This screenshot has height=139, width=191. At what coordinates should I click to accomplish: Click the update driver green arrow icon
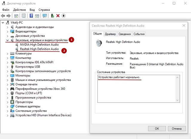pyautogui.click(x=53, y=16)
